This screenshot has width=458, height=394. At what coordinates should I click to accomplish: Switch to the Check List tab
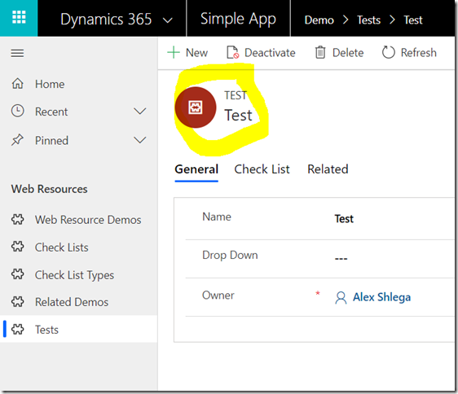pyautogui.click(x=262, y=169)
